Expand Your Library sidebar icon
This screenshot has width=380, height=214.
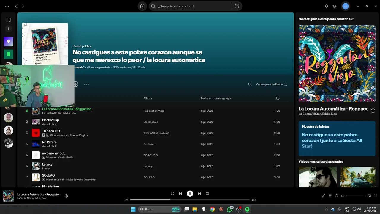(8, 20)
